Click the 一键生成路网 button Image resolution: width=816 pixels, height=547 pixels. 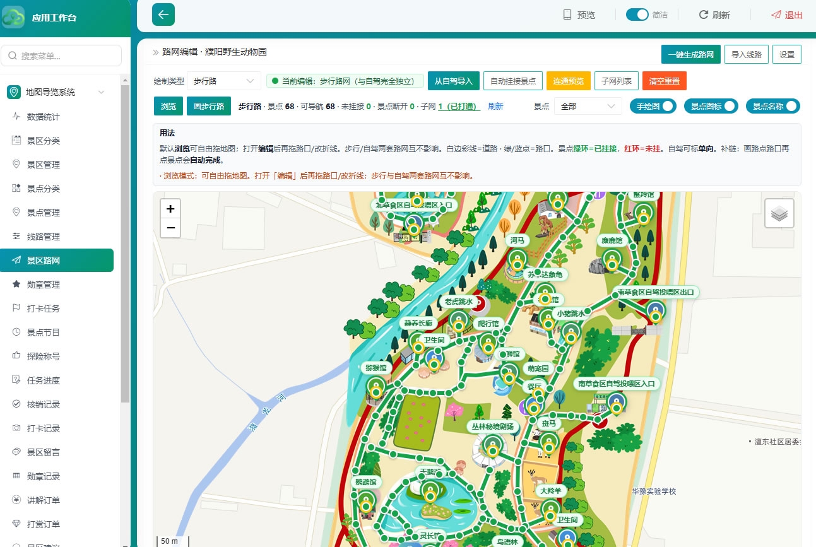[x=691, y=54]
